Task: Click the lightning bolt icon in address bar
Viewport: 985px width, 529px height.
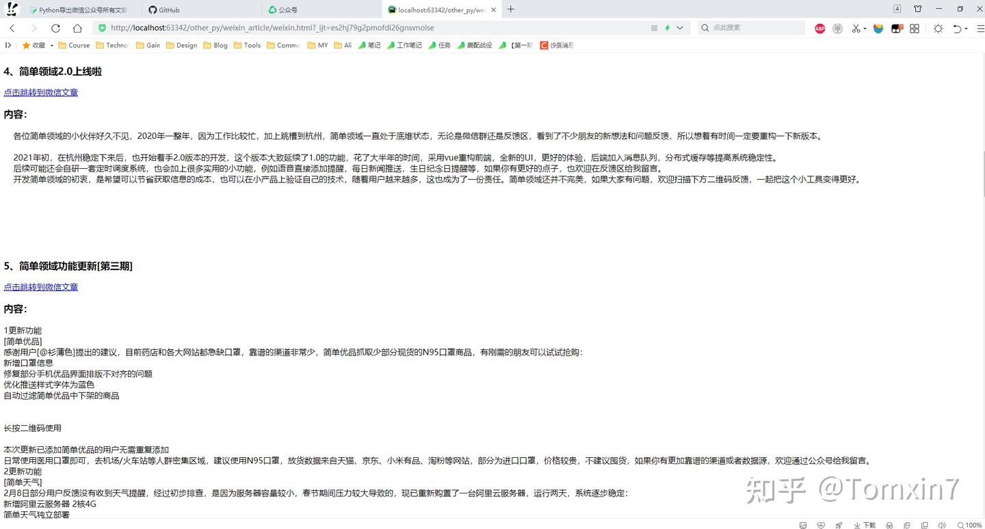Action: (x=668, y=28)
